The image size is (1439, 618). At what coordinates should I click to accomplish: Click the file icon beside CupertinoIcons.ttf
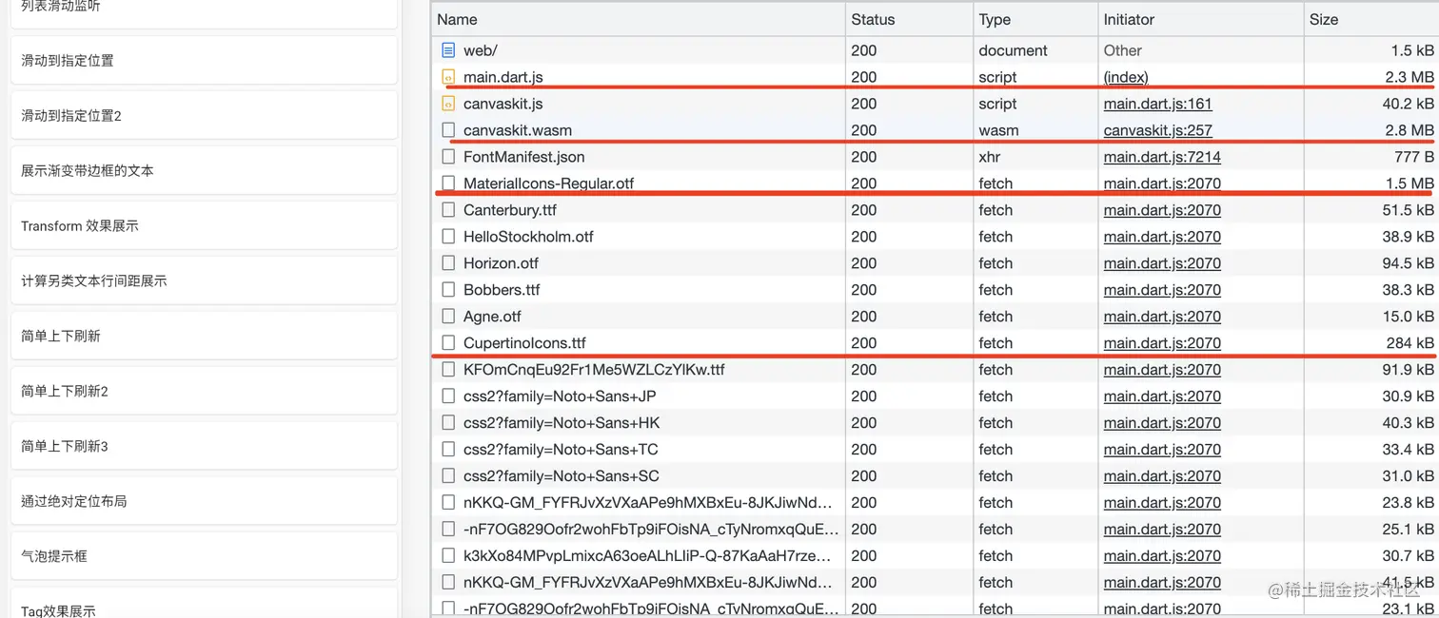tap(448, 343)
